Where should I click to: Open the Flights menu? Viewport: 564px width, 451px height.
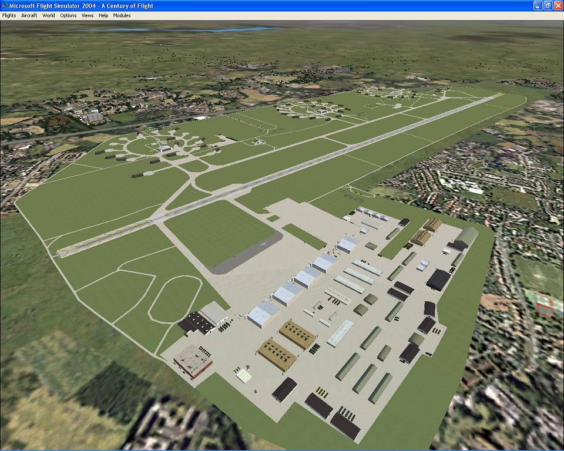click(x=9, y=15)
